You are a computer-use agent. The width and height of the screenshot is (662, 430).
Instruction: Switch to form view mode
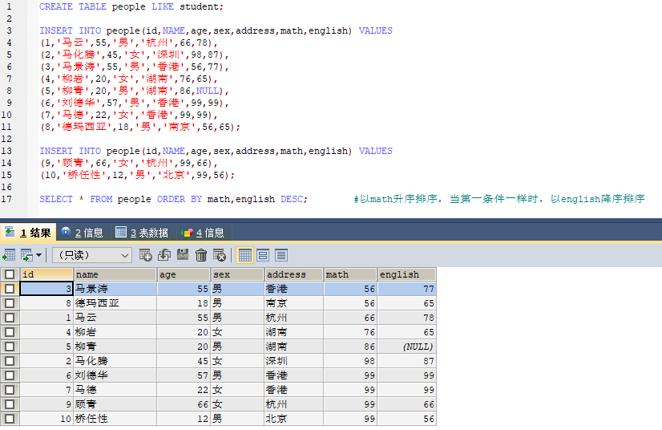(x=263, y=255)
